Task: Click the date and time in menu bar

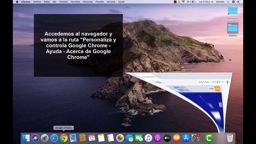Action: pyautogui.click(x=206, y=2)
